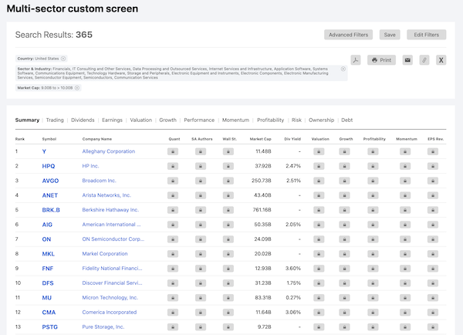Open the Growth tab

point(167,120)
